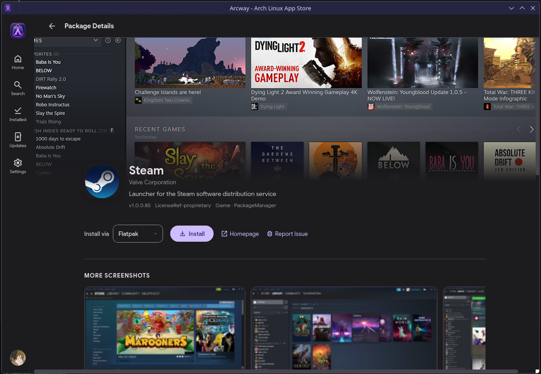Click 'BELOW' under FAVORITES in the banner list

(44, 70)
